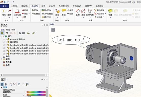
Task: Open dropdown arrow under 红线标注
Action: [x=18, y=17]
